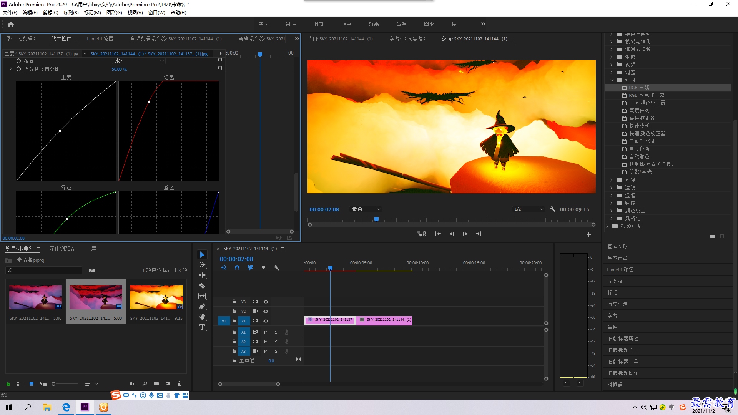Reset split view percent parameter
Screen dimensions: 738x415
(220, 68)
